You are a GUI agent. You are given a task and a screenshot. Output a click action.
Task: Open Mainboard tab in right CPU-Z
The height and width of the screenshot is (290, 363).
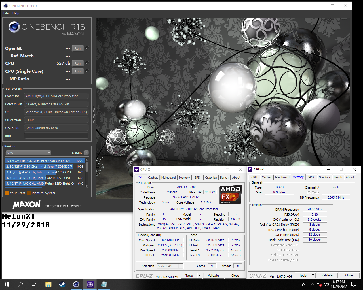pyautogui.click(x=282, y=177)
